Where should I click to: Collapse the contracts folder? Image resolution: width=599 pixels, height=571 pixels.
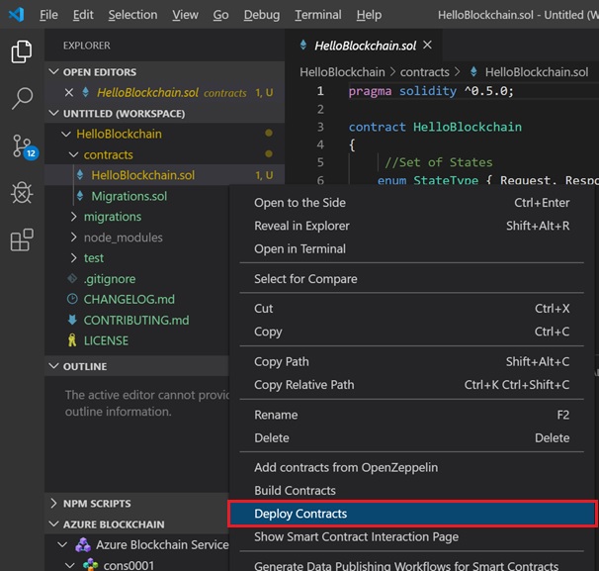[x=73, y=154]
